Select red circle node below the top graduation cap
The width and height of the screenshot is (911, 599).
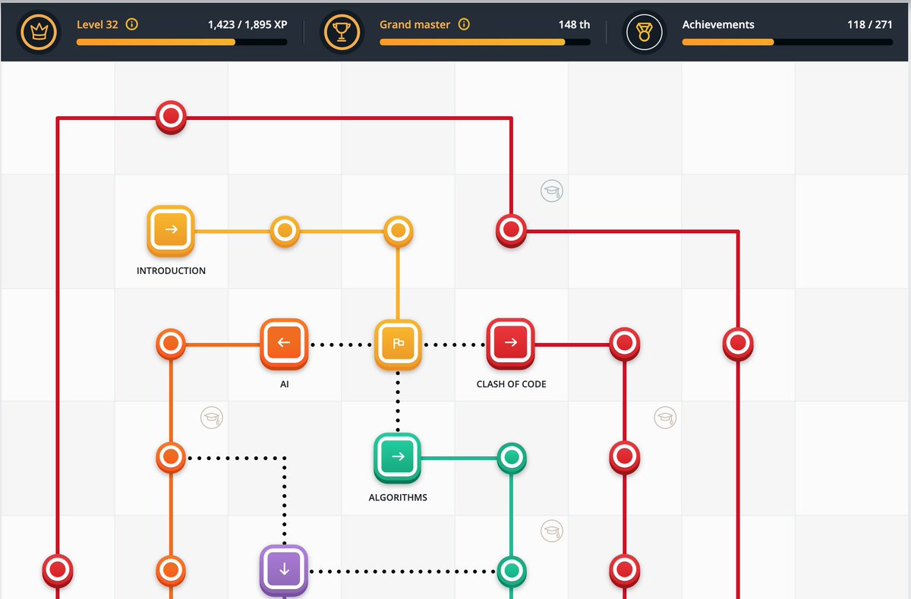point(511,231)
